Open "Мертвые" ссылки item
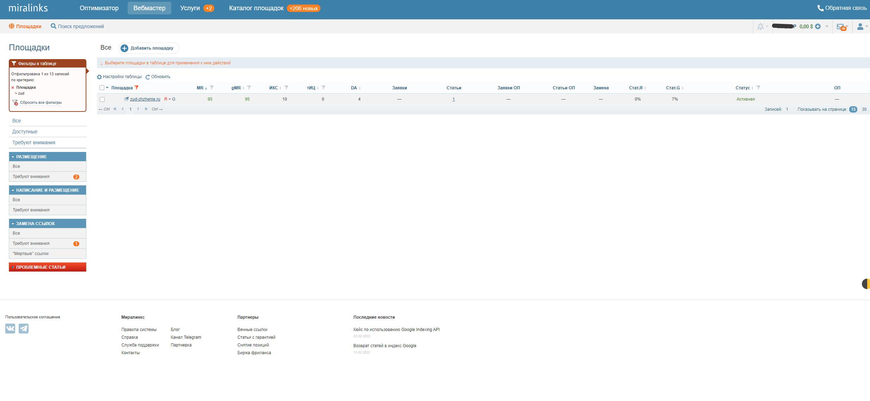 point(48,254)
